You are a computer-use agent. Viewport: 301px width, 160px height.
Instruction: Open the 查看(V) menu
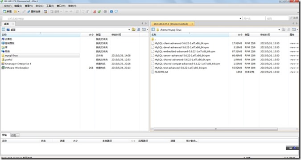(x=29, y=6)
